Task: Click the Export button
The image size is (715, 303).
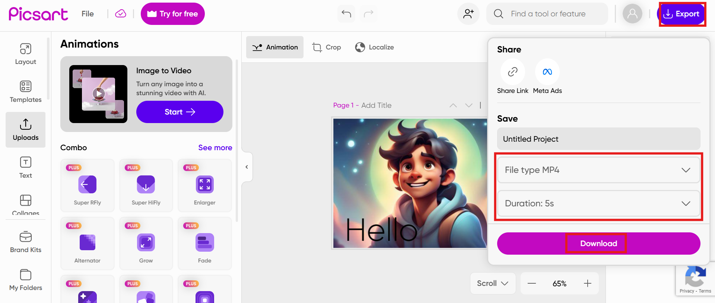Action: tap(681, 14)
